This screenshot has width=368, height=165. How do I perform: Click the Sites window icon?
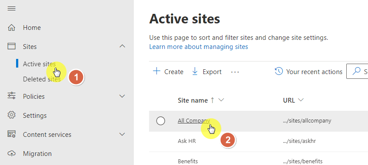click(11, 46)
